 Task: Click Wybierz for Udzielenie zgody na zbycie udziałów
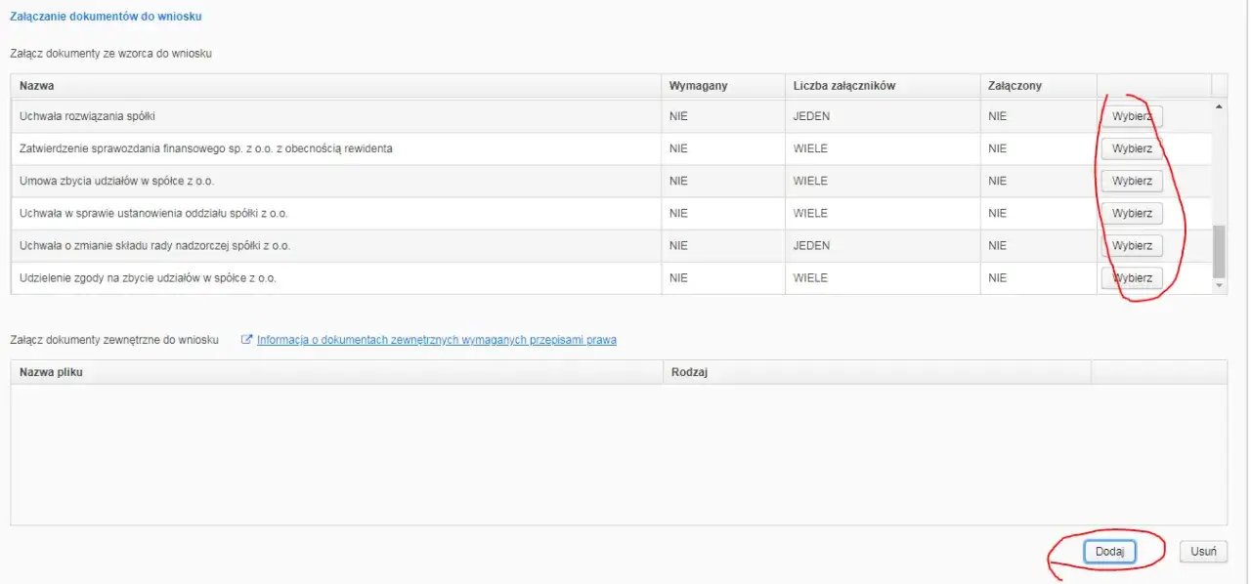click(x=1132, y=278)
